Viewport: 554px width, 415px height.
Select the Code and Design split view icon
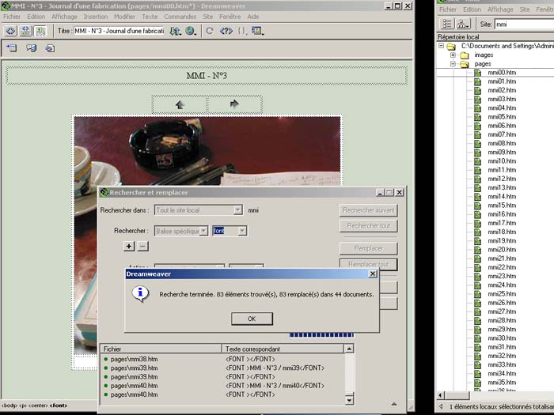click(25, 31)
